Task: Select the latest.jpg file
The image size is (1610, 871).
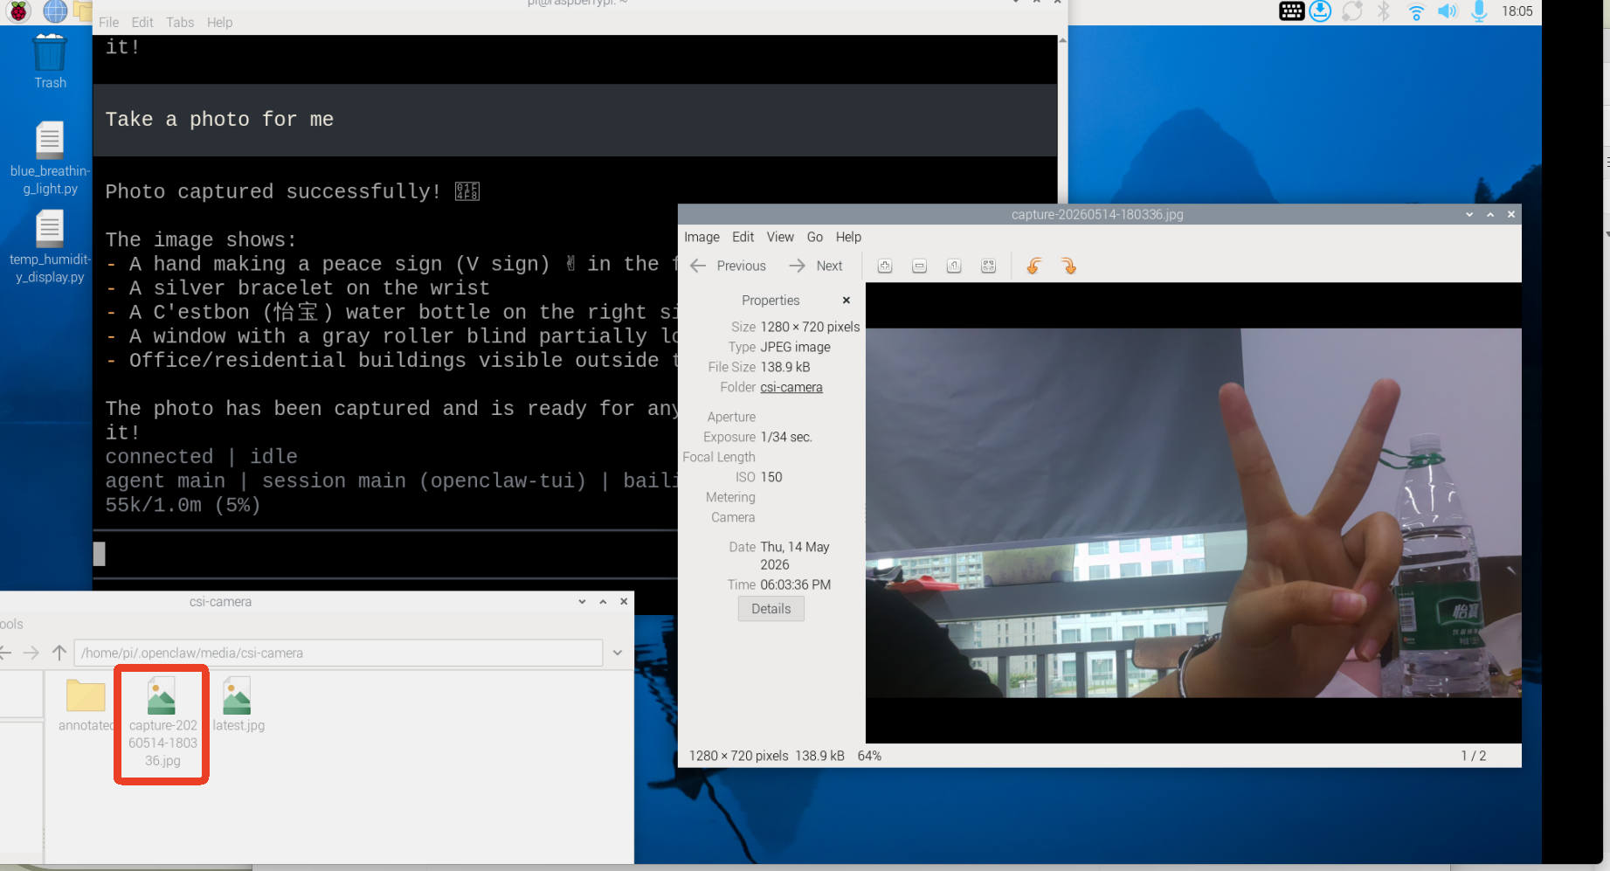Action: pyautogui.click(x=238, y=704)
